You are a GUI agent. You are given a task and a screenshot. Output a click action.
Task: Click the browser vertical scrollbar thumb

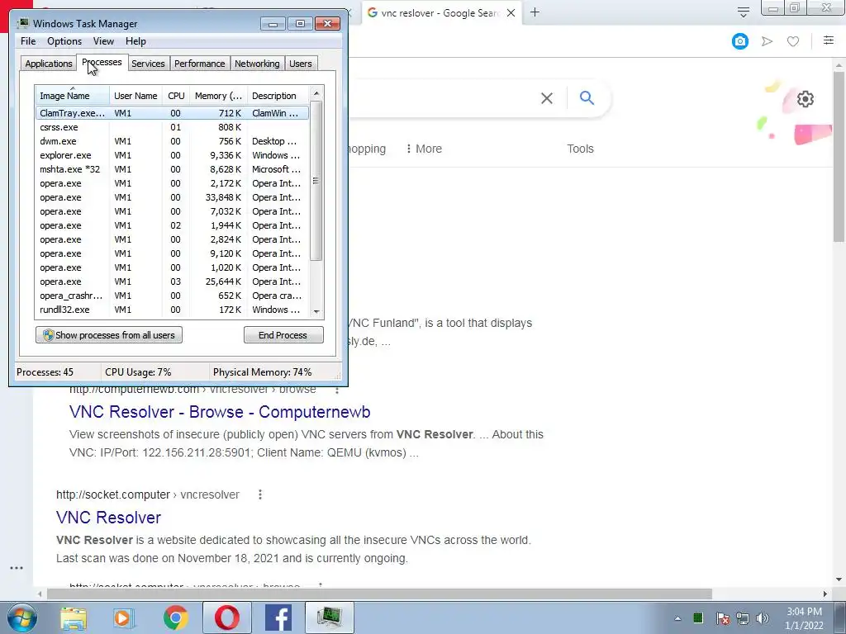click(x=839, y=156)
